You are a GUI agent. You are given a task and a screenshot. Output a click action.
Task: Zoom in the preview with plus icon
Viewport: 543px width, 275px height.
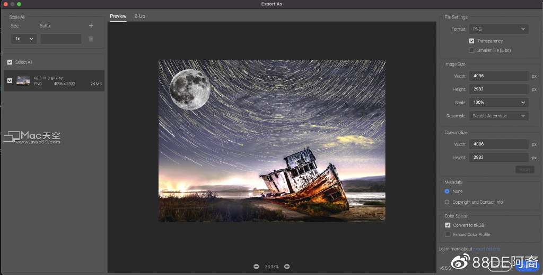[287, 267]
